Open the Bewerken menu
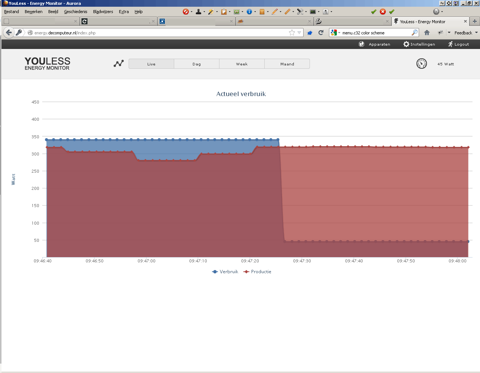The image size is (480, 373). pyautogui.click(x=34, y=12)
